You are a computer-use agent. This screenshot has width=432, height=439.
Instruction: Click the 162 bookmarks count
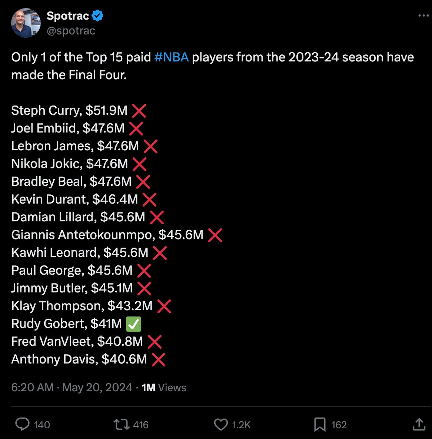(x=339, y=425)
